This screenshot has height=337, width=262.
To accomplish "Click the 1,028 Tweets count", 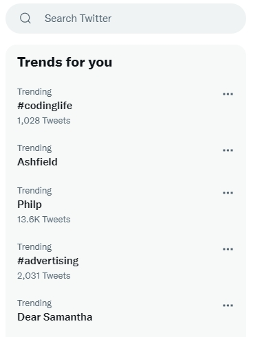I will 44,121.
